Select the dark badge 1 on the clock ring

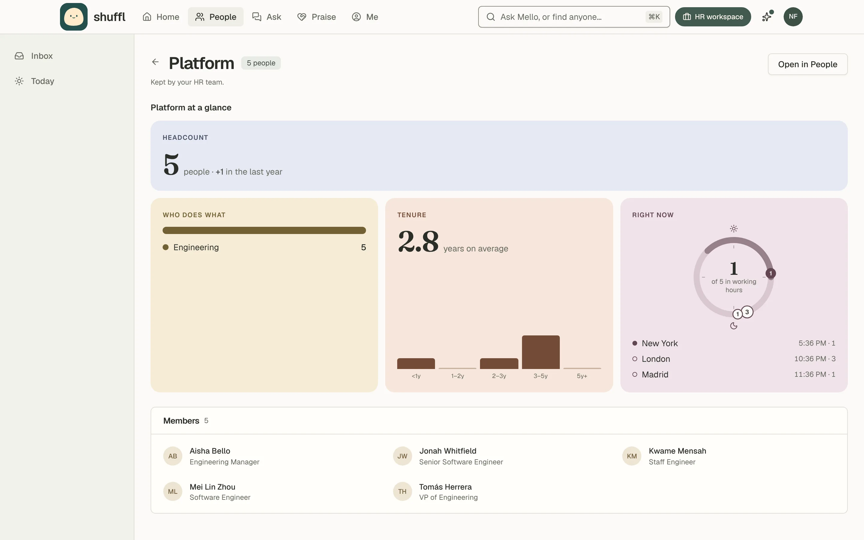[x=770, y=273]
